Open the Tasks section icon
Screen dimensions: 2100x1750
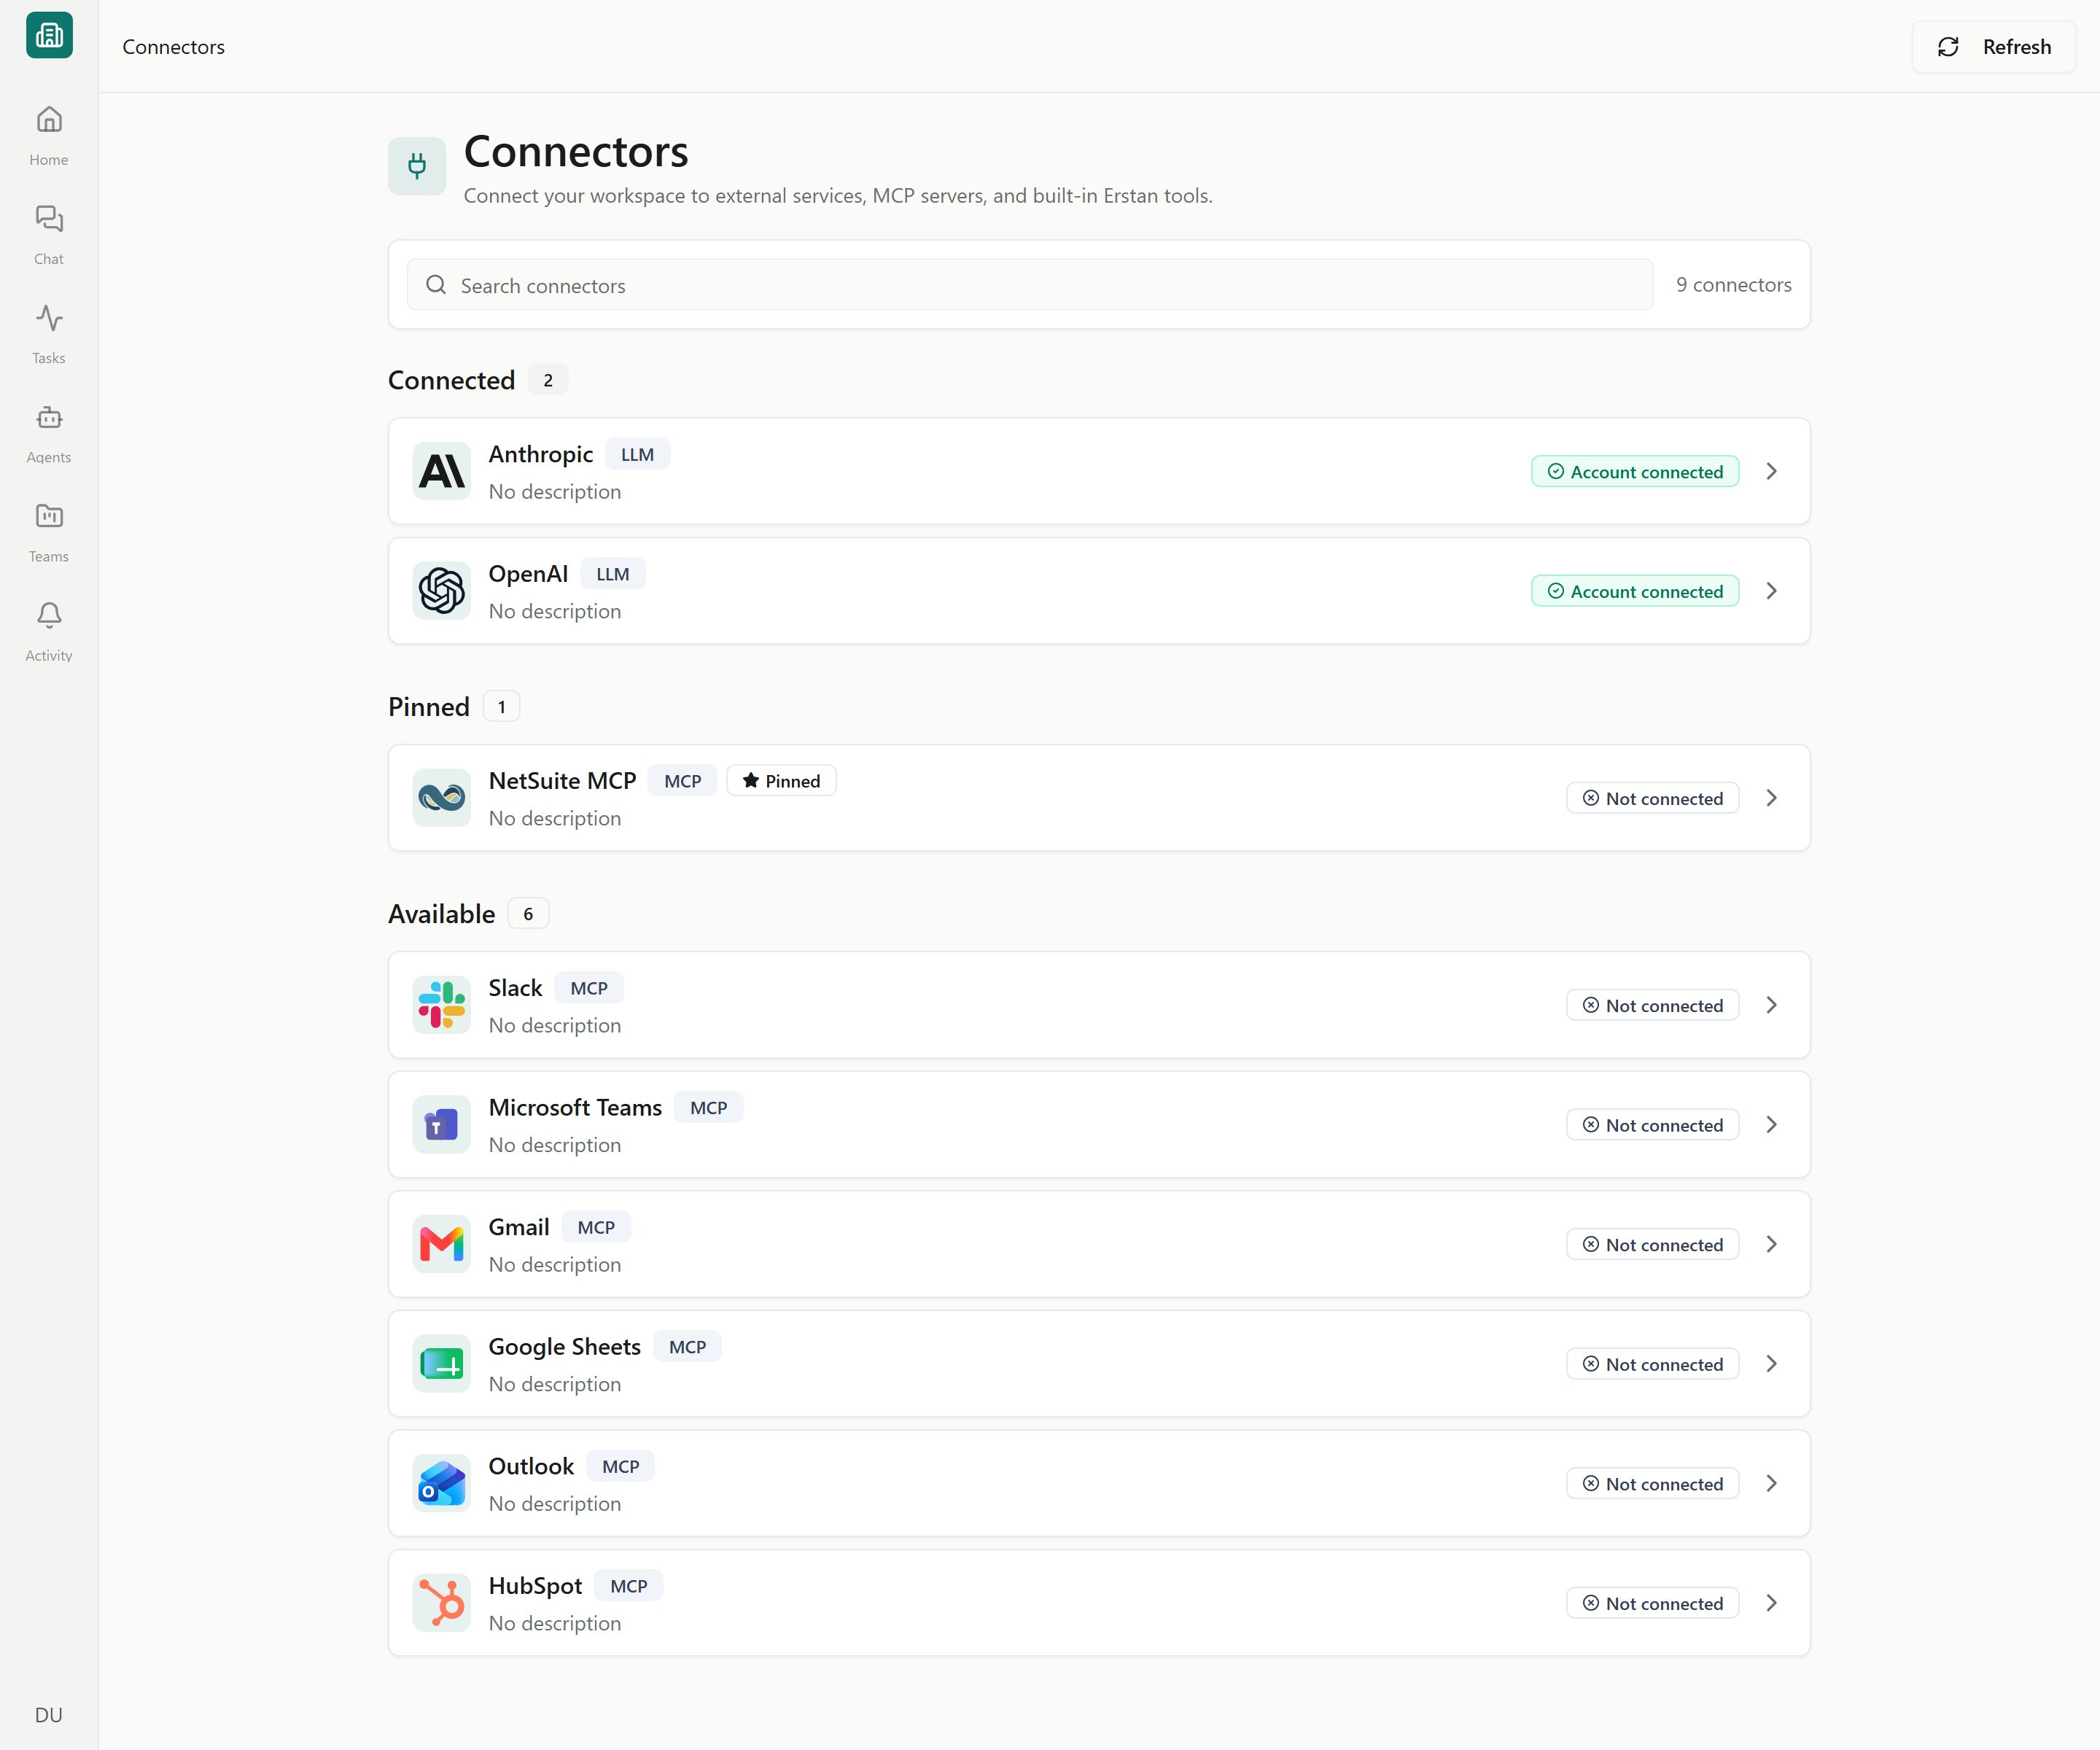(49, 318)
